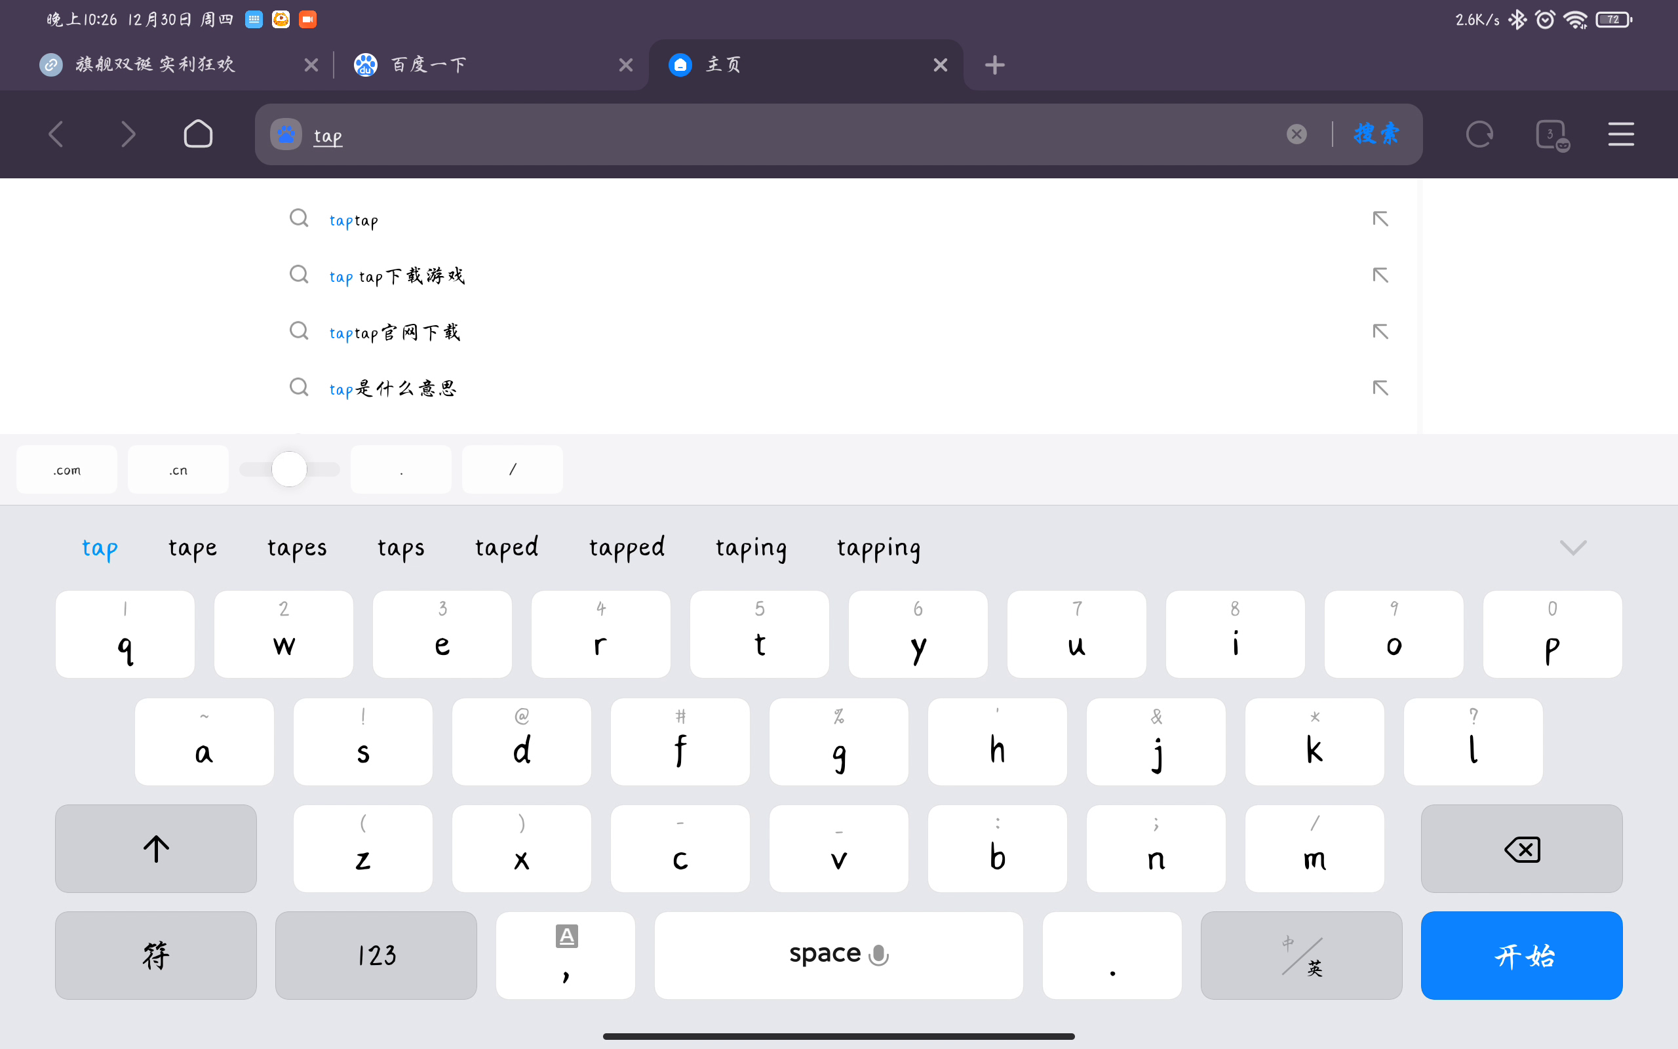Open the tabs counter icon
The image size is (1678, 1049).
[1551, 134]
